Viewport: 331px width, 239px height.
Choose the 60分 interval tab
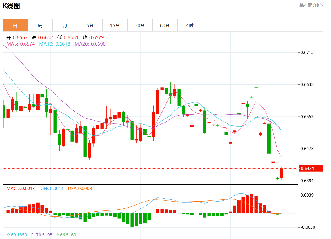coord(165,25)
